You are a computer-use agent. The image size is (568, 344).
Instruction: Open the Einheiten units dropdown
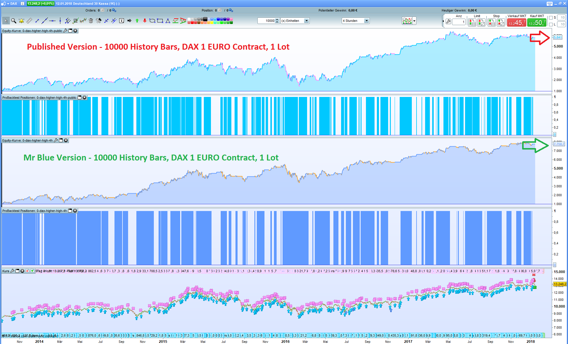[306, 21]
